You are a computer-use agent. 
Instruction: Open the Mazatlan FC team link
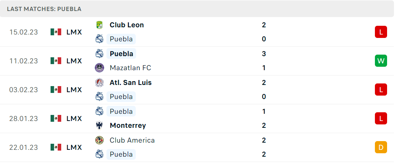(130, 68)
